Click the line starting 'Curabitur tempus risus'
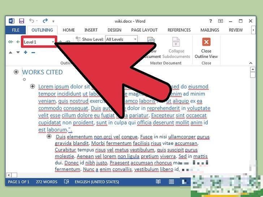The image size is (263, 197). 126,150
